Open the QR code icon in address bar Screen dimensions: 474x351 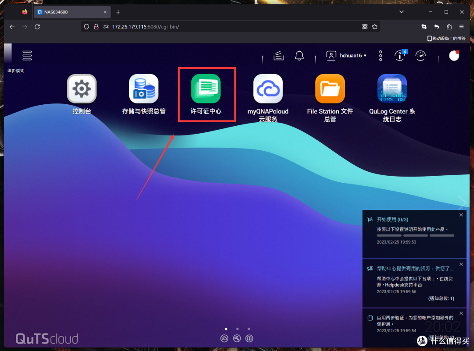[x=365, y=27]
